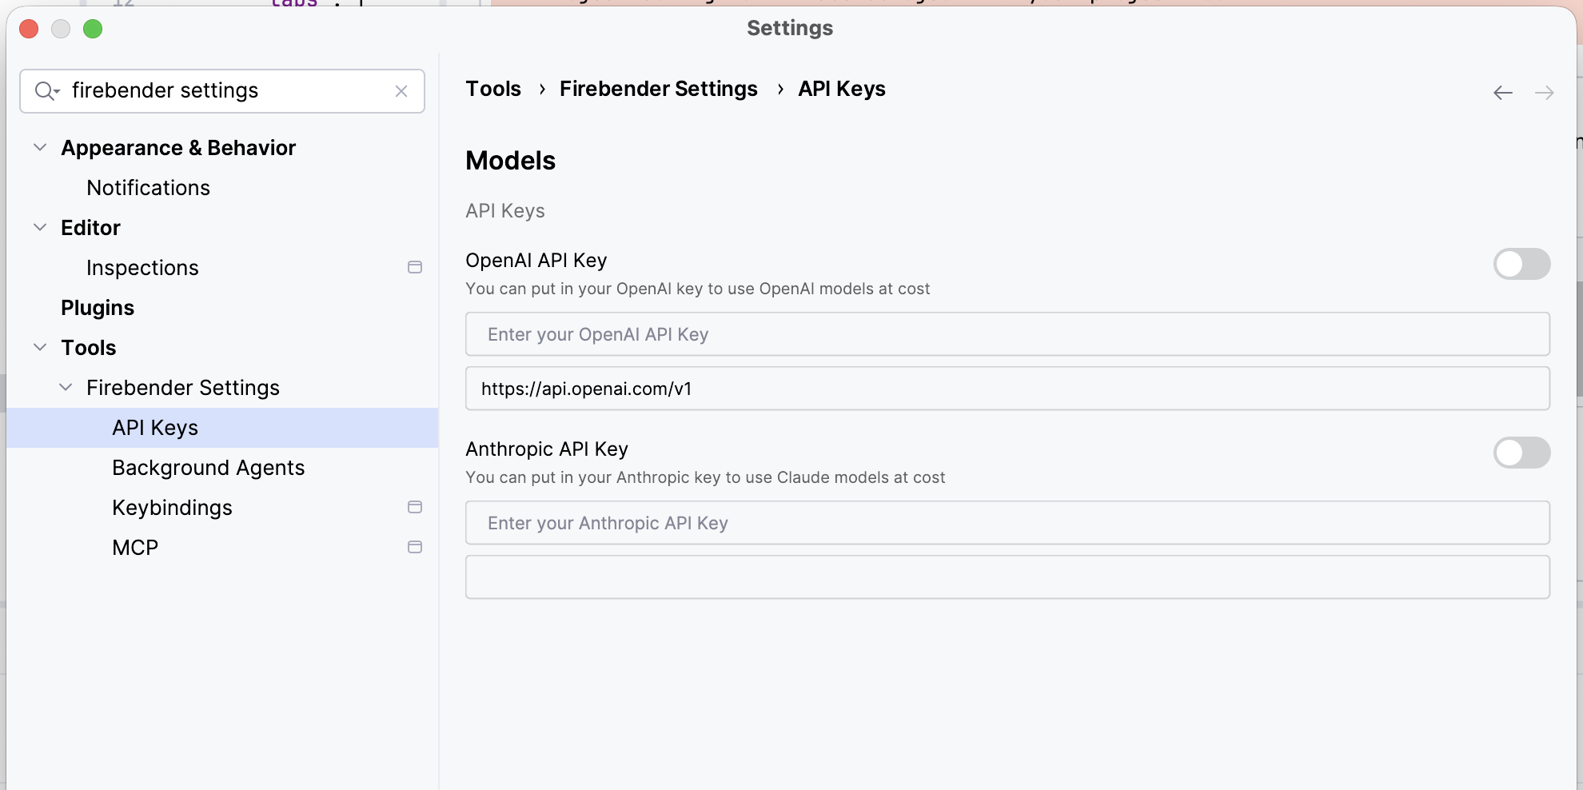The image size is (1583, 790).
Task: Open the Plugins settings page
Action: (x=97, y=307)
